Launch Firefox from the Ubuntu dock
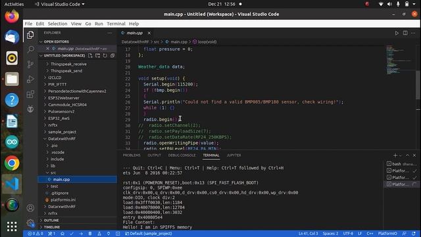The height and width of the screenshot is (237, 421). [x=12, y=16]
